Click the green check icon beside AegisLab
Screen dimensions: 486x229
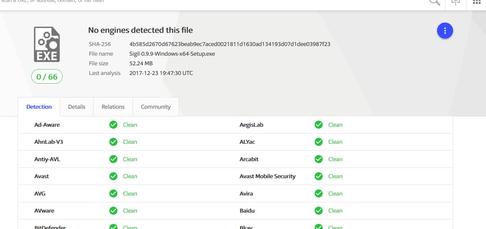click(x=319, y=125)
